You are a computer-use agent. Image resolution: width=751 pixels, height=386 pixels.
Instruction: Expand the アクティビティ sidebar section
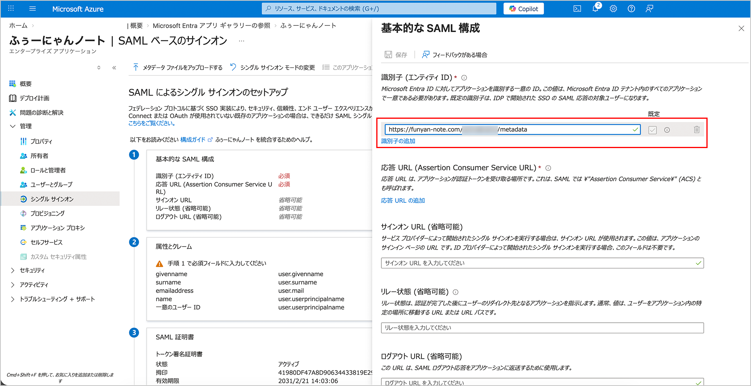coord(13,285)
